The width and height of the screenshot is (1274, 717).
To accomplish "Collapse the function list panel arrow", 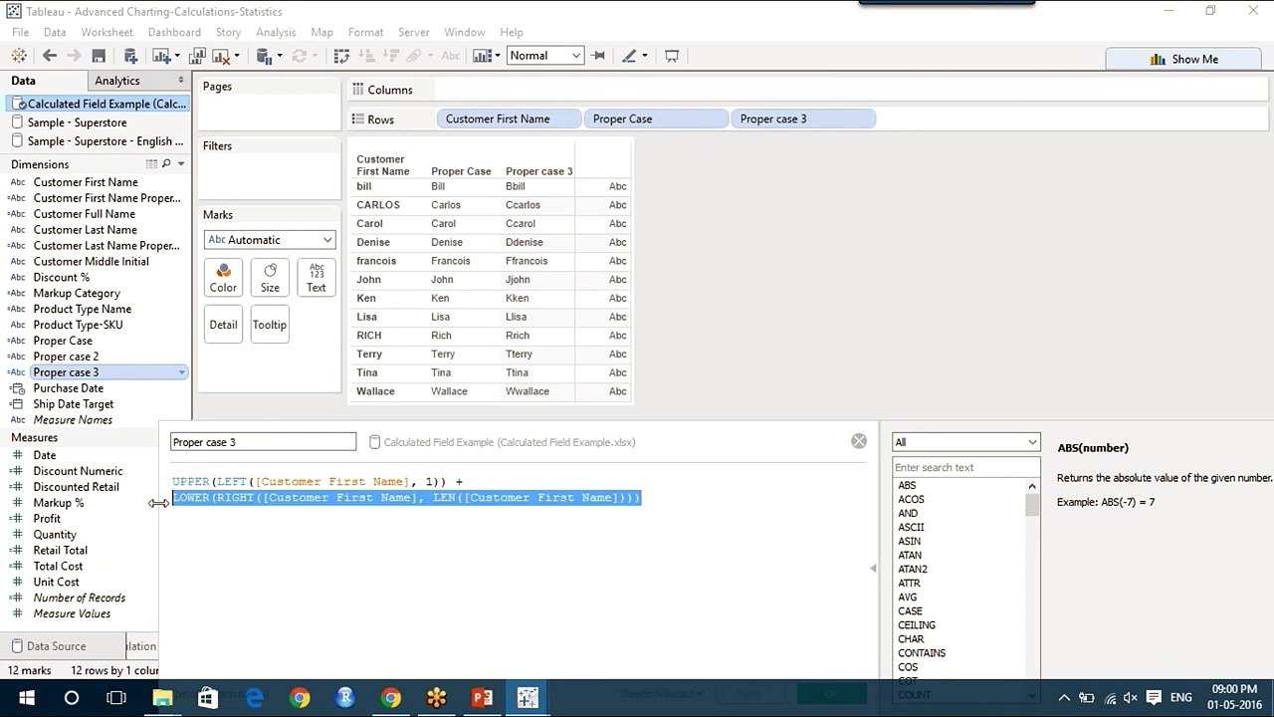I will click(x=873, y=568).
